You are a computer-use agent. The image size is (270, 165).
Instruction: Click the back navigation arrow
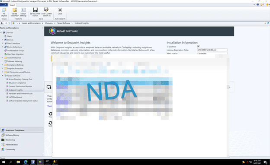(x=2, y=23)
